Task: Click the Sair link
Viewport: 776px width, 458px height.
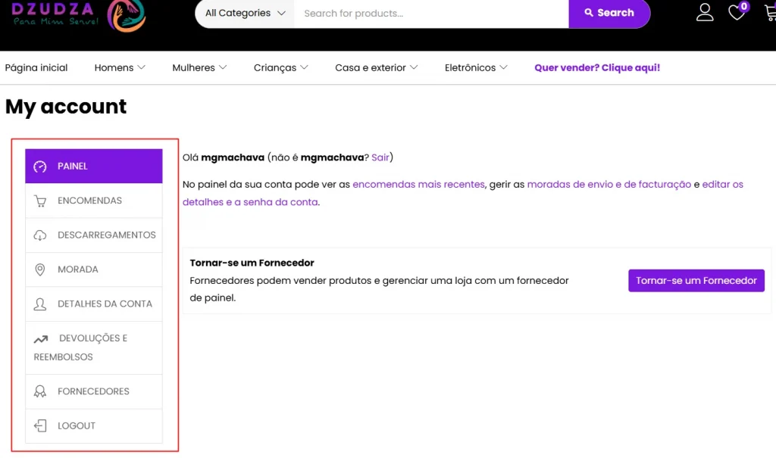Action: (x=380, y=157)
